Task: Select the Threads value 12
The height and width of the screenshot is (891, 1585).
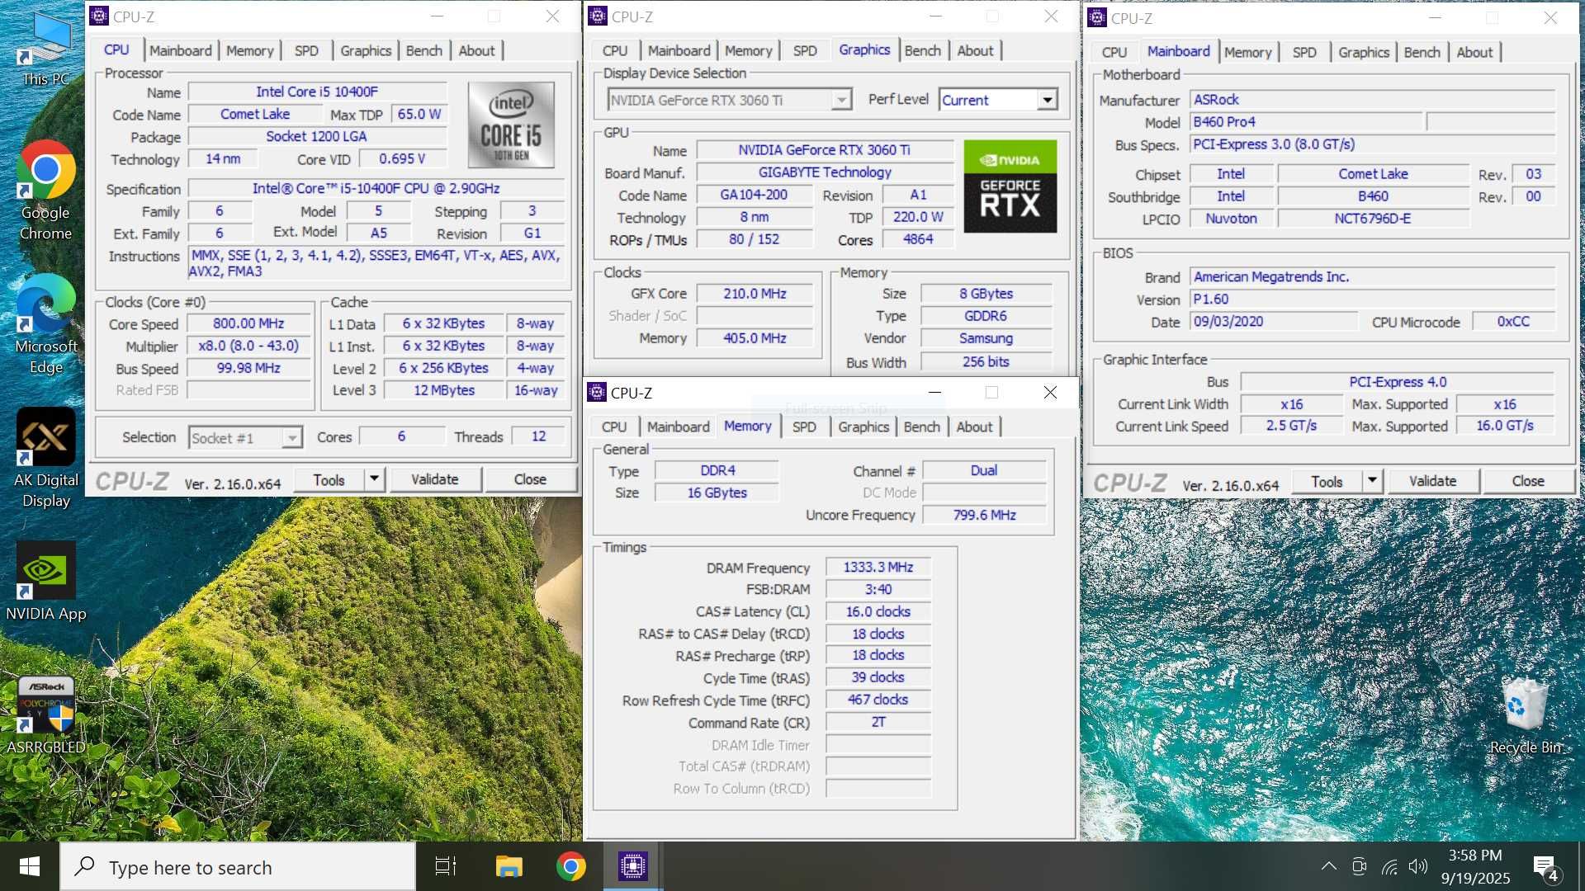Action: coord(538,436)
